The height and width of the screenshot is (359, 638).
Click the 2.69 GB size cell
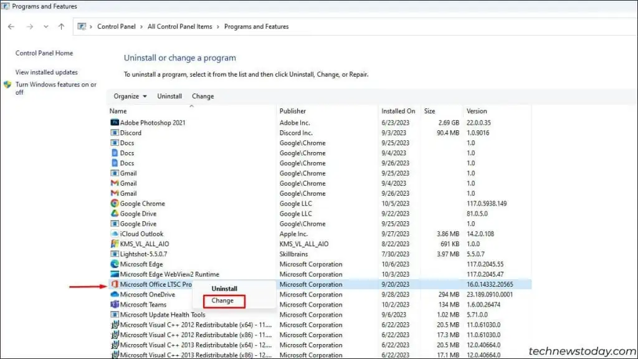[449, 123]
